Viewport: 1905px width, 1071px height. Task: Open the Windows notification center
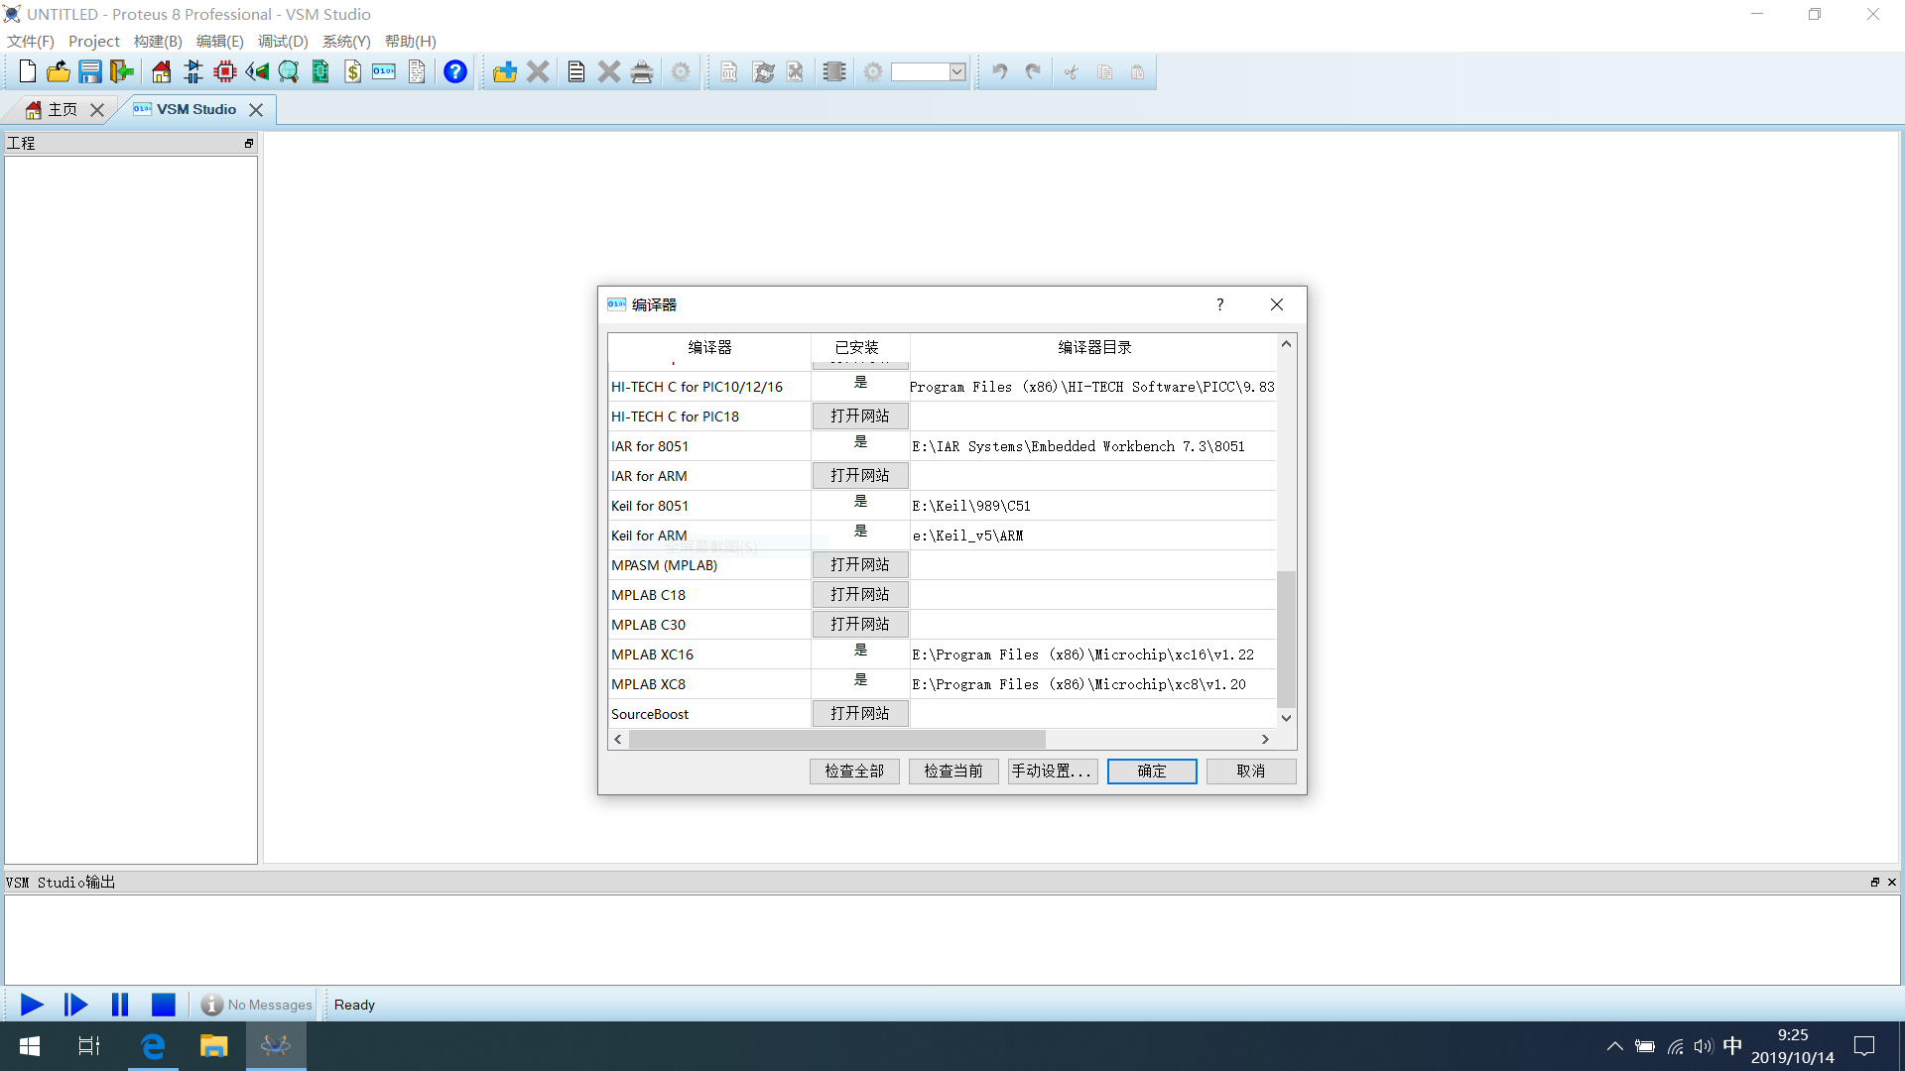pos(1864,1046)
